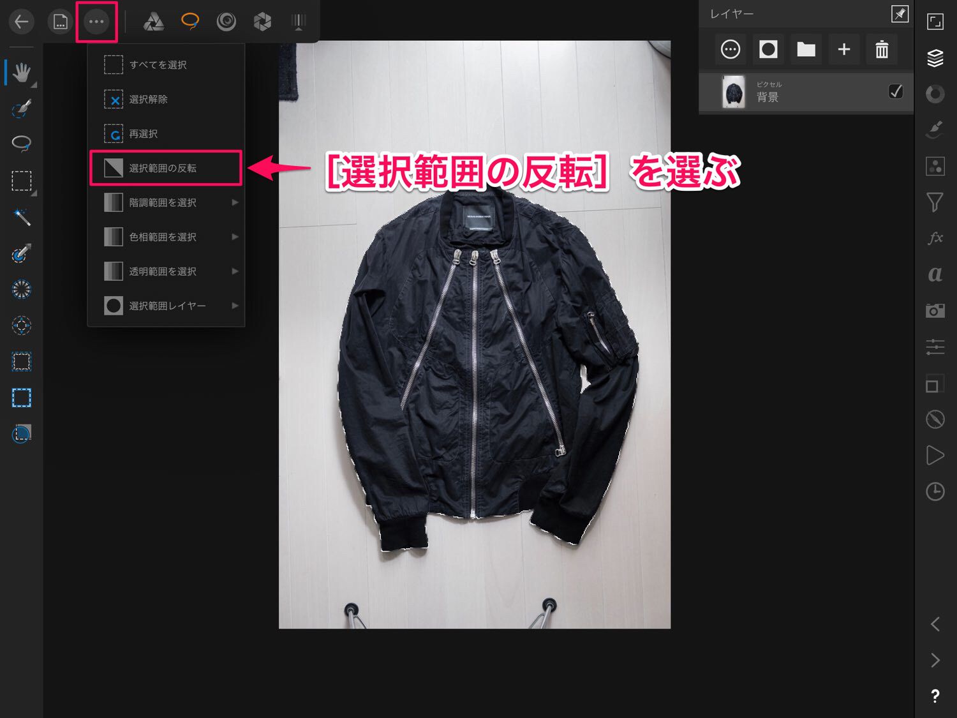Select the Magic Wand flood select tool
The height and width of the screenshot is (718, 957).
point(22,218)
